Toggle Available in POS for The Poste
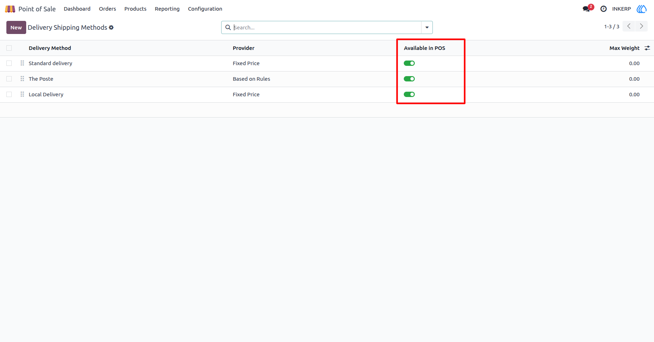Screen dimensions: 654x342 pyautogui.click(x=409, y=79)
